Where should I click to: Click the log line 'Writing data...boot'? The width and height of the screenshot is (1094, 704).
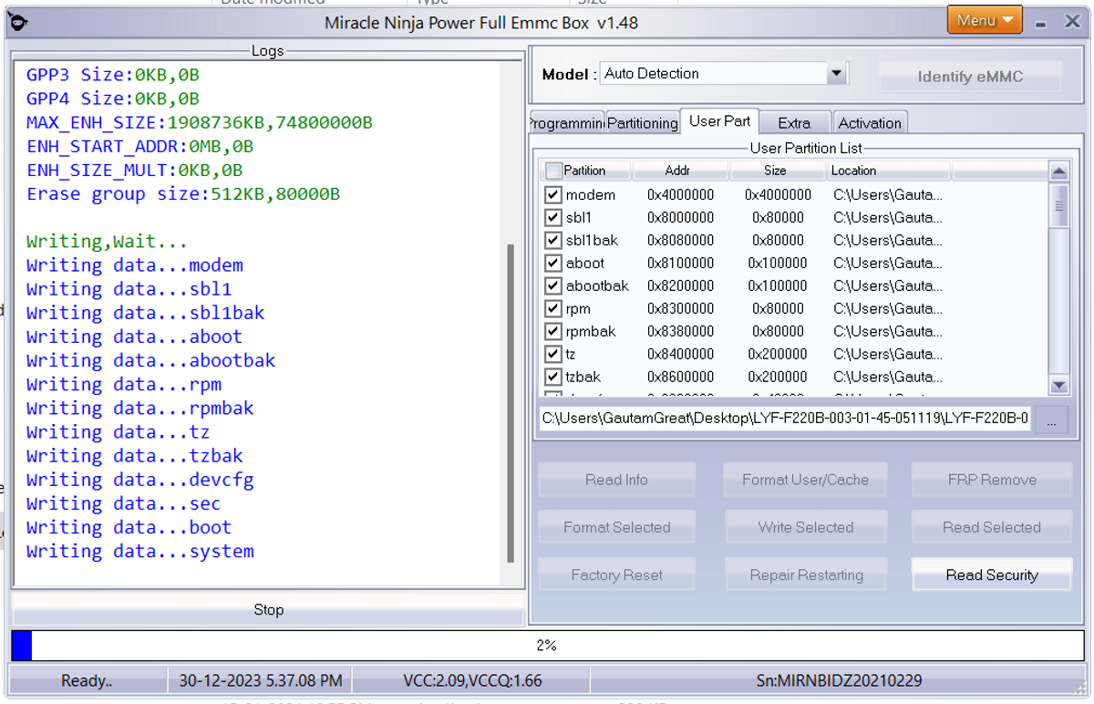coord(129,527)
